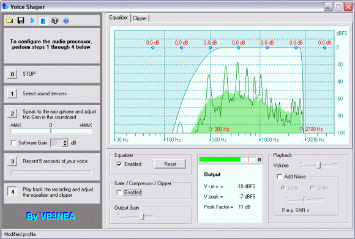Open a profile with the folder icon
355x239 pixels.
click(10, 21)
